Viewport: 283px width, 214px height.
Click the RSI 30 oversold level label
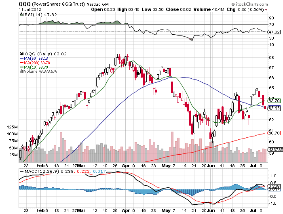(271, 38)
